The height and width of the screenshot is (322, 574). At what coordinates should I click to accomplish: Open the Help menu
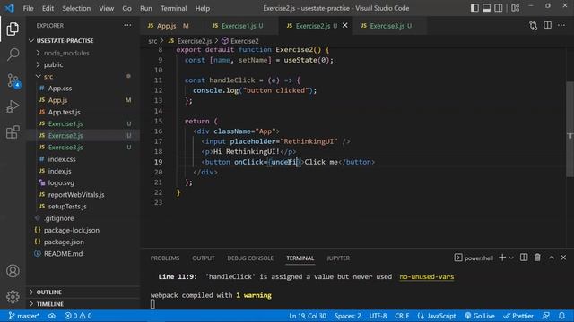tap(203, 8)
